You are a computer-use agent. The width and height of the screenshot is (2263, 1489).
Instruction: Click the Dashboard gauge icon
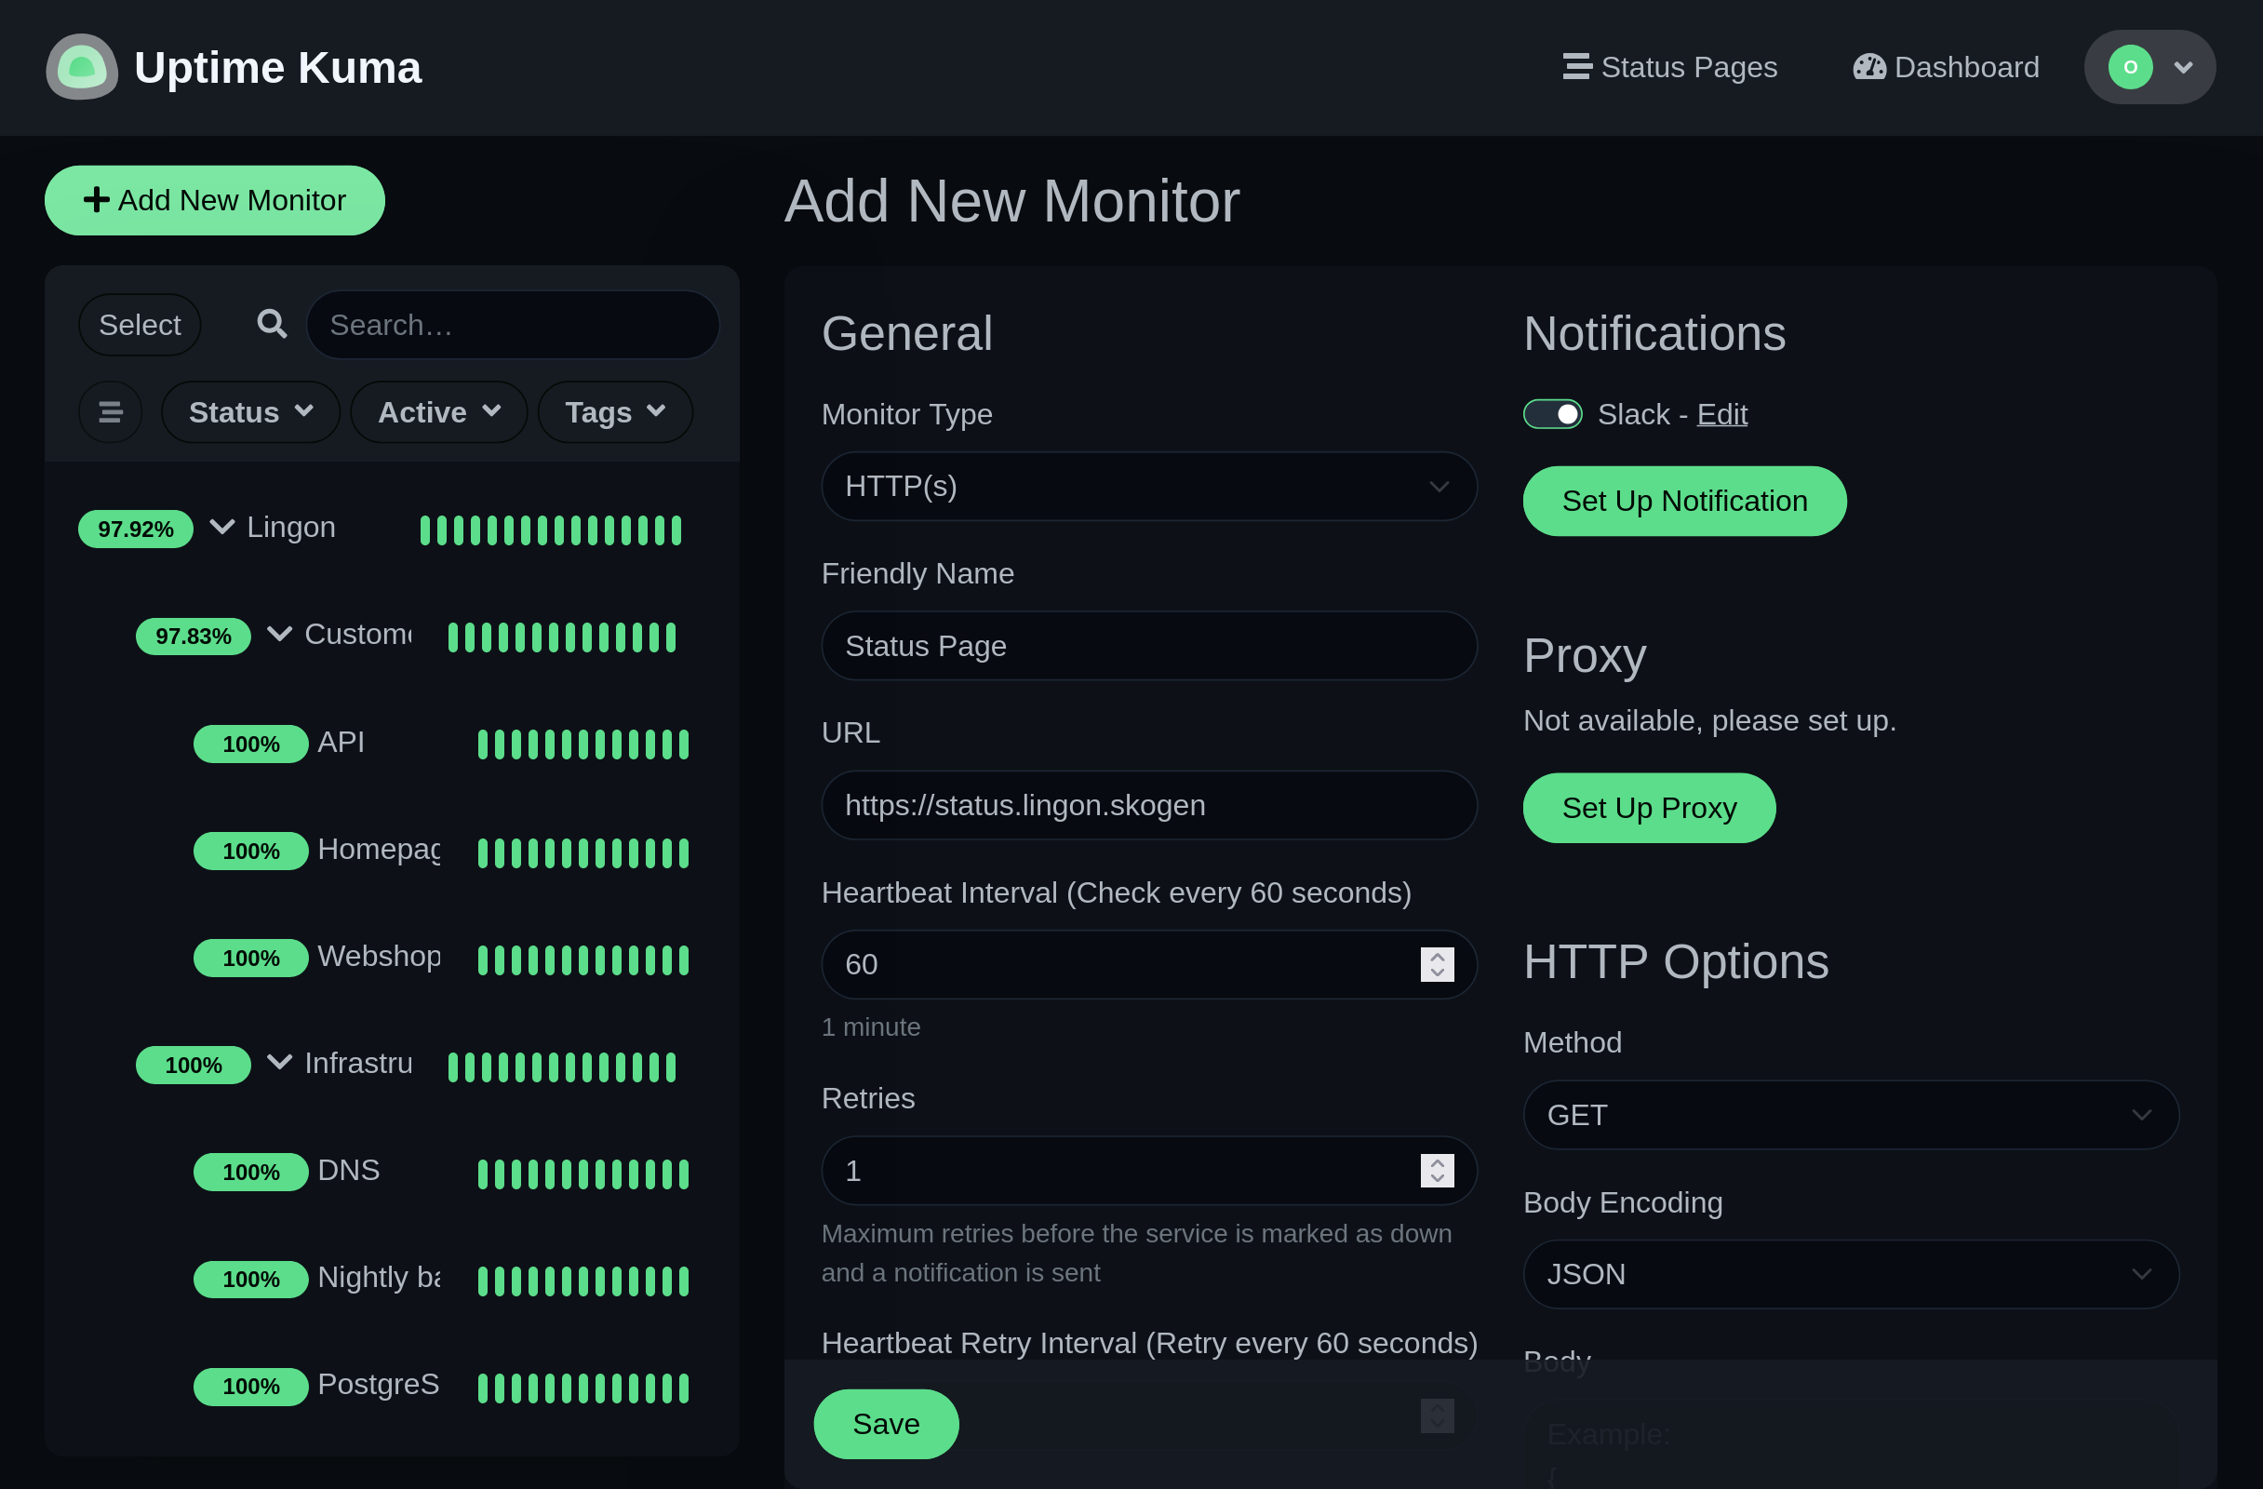(1868, 67)
